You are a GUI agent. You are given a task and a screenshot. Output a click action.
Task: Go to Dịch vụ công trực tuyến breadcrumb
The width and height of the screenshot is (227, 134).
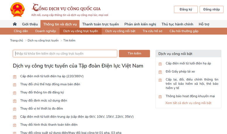(43, 40)
